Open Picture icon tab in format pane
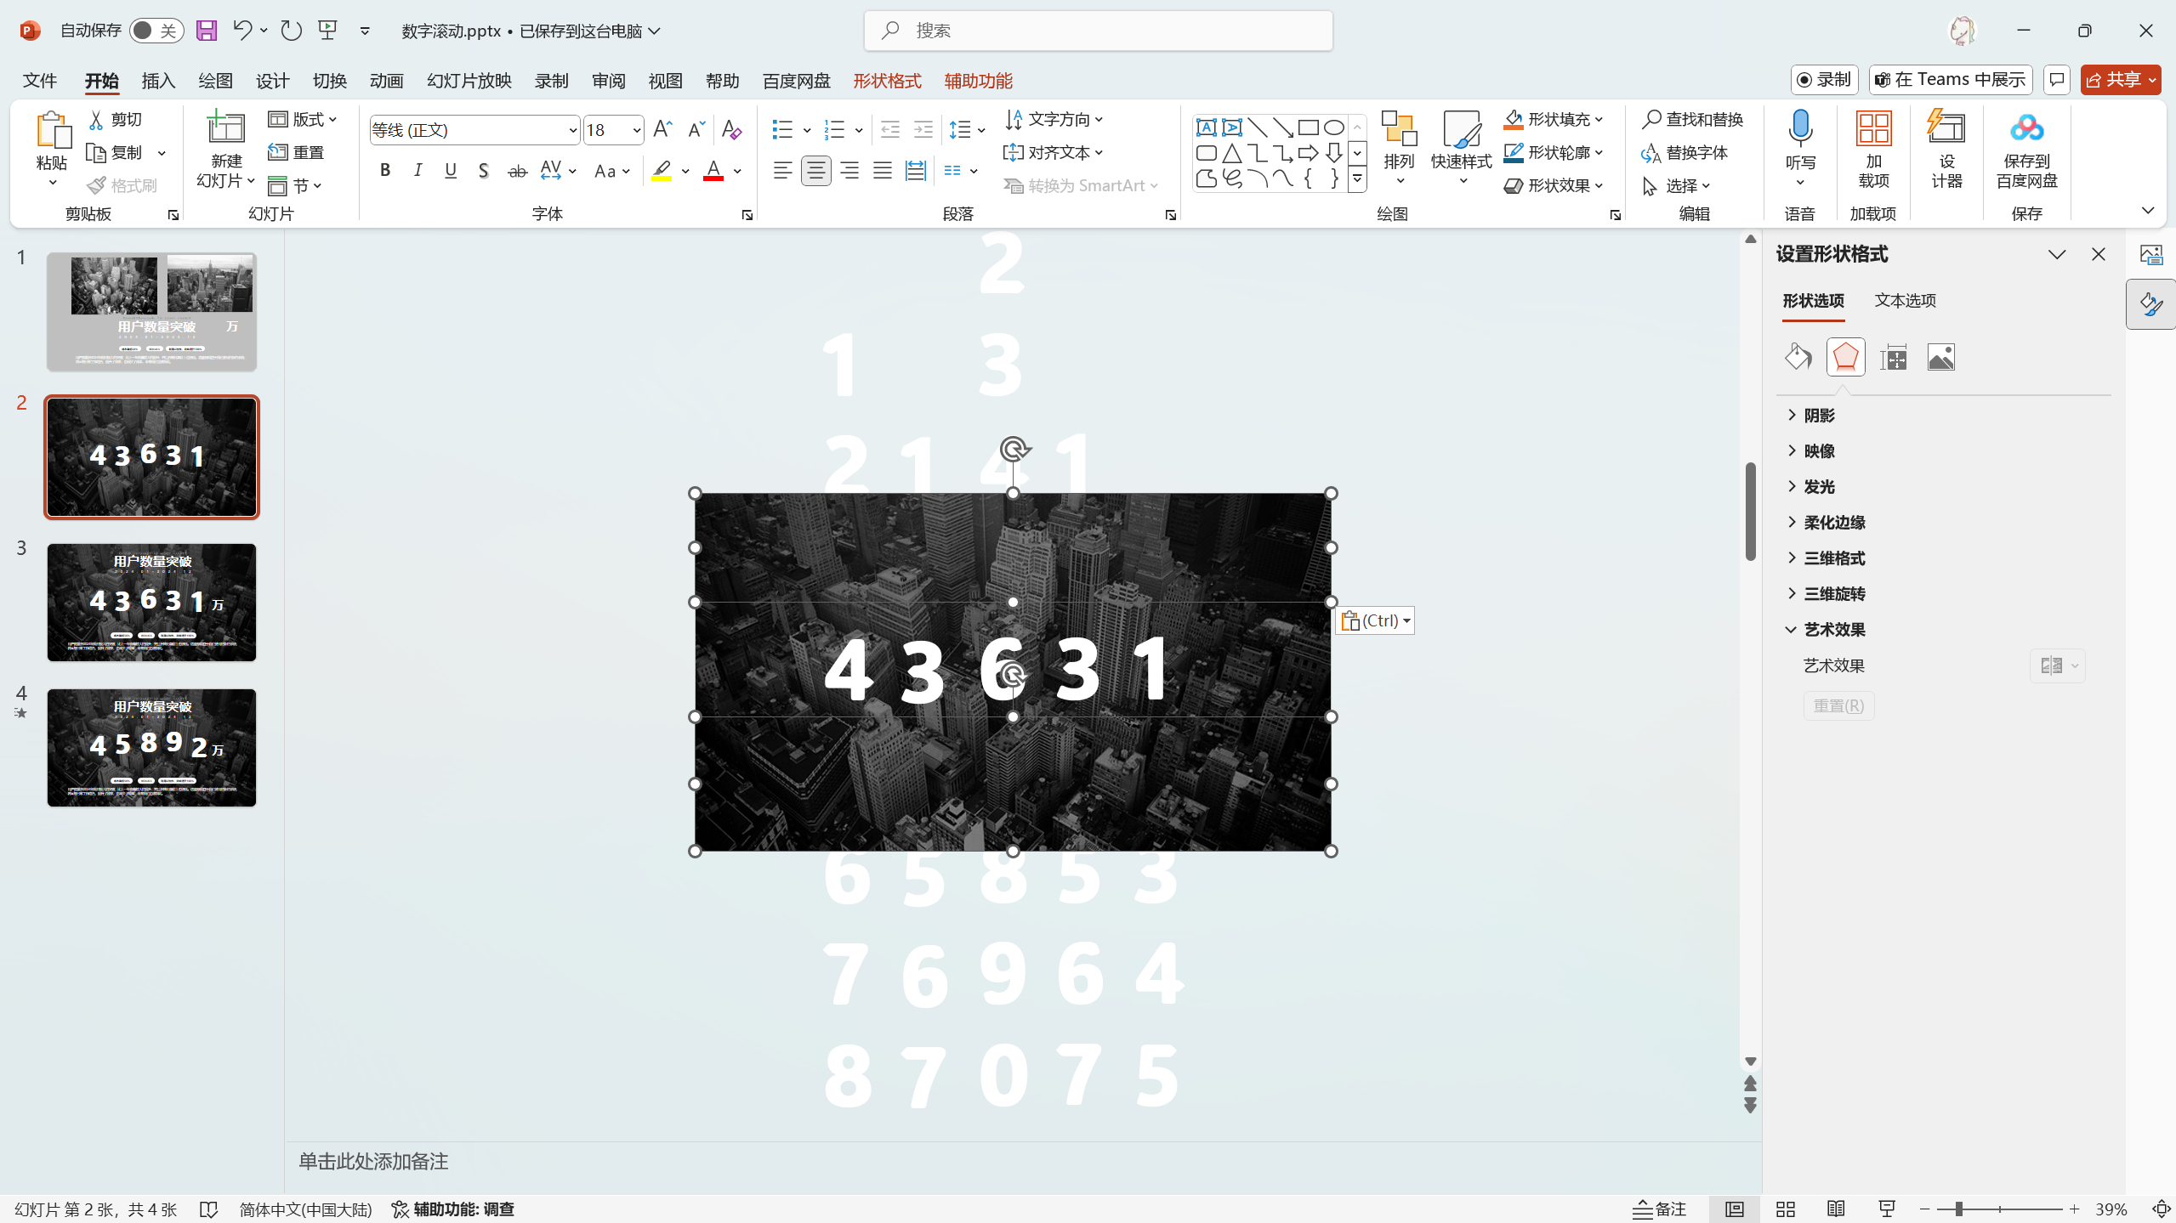The height and width of the screenshot is (1223, 2176). click(1940, 357)
